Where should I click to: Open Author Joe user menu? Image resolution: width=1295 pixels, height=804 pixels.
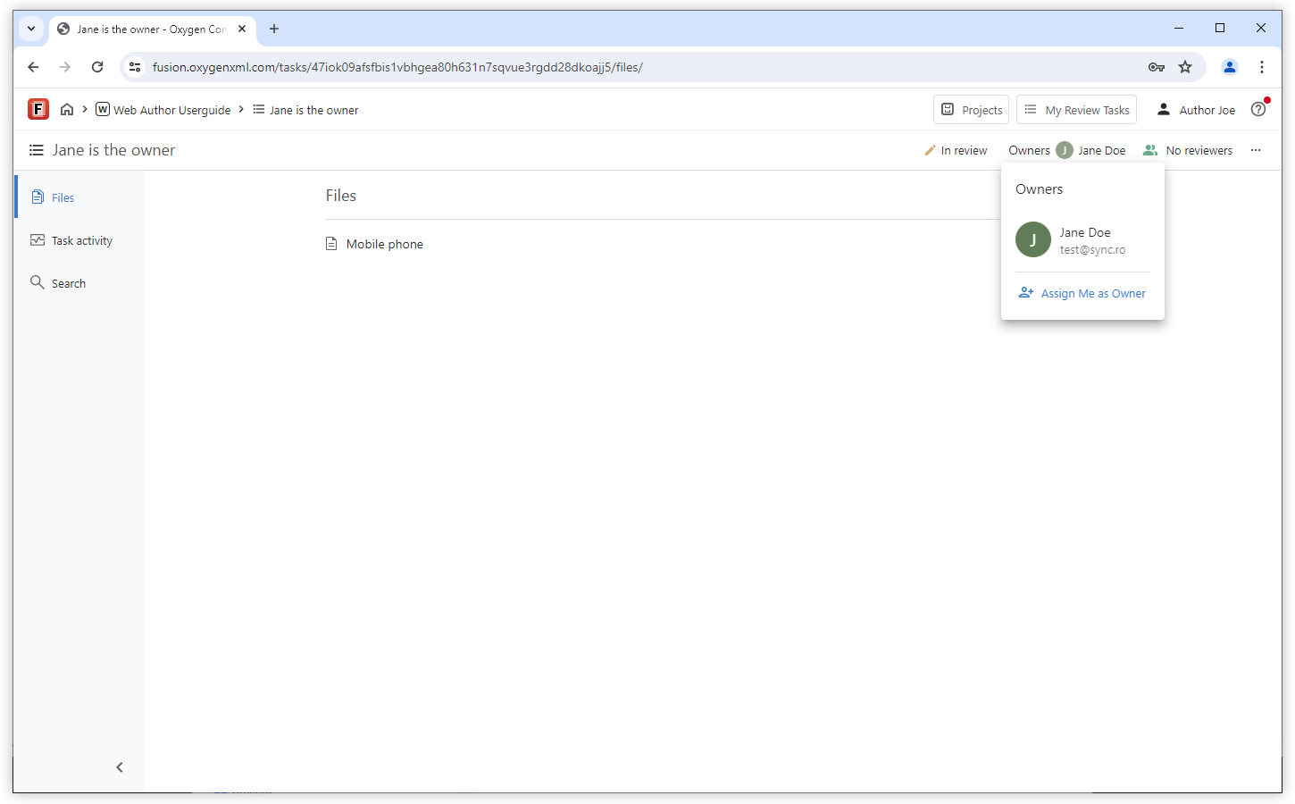point(1196,110)
